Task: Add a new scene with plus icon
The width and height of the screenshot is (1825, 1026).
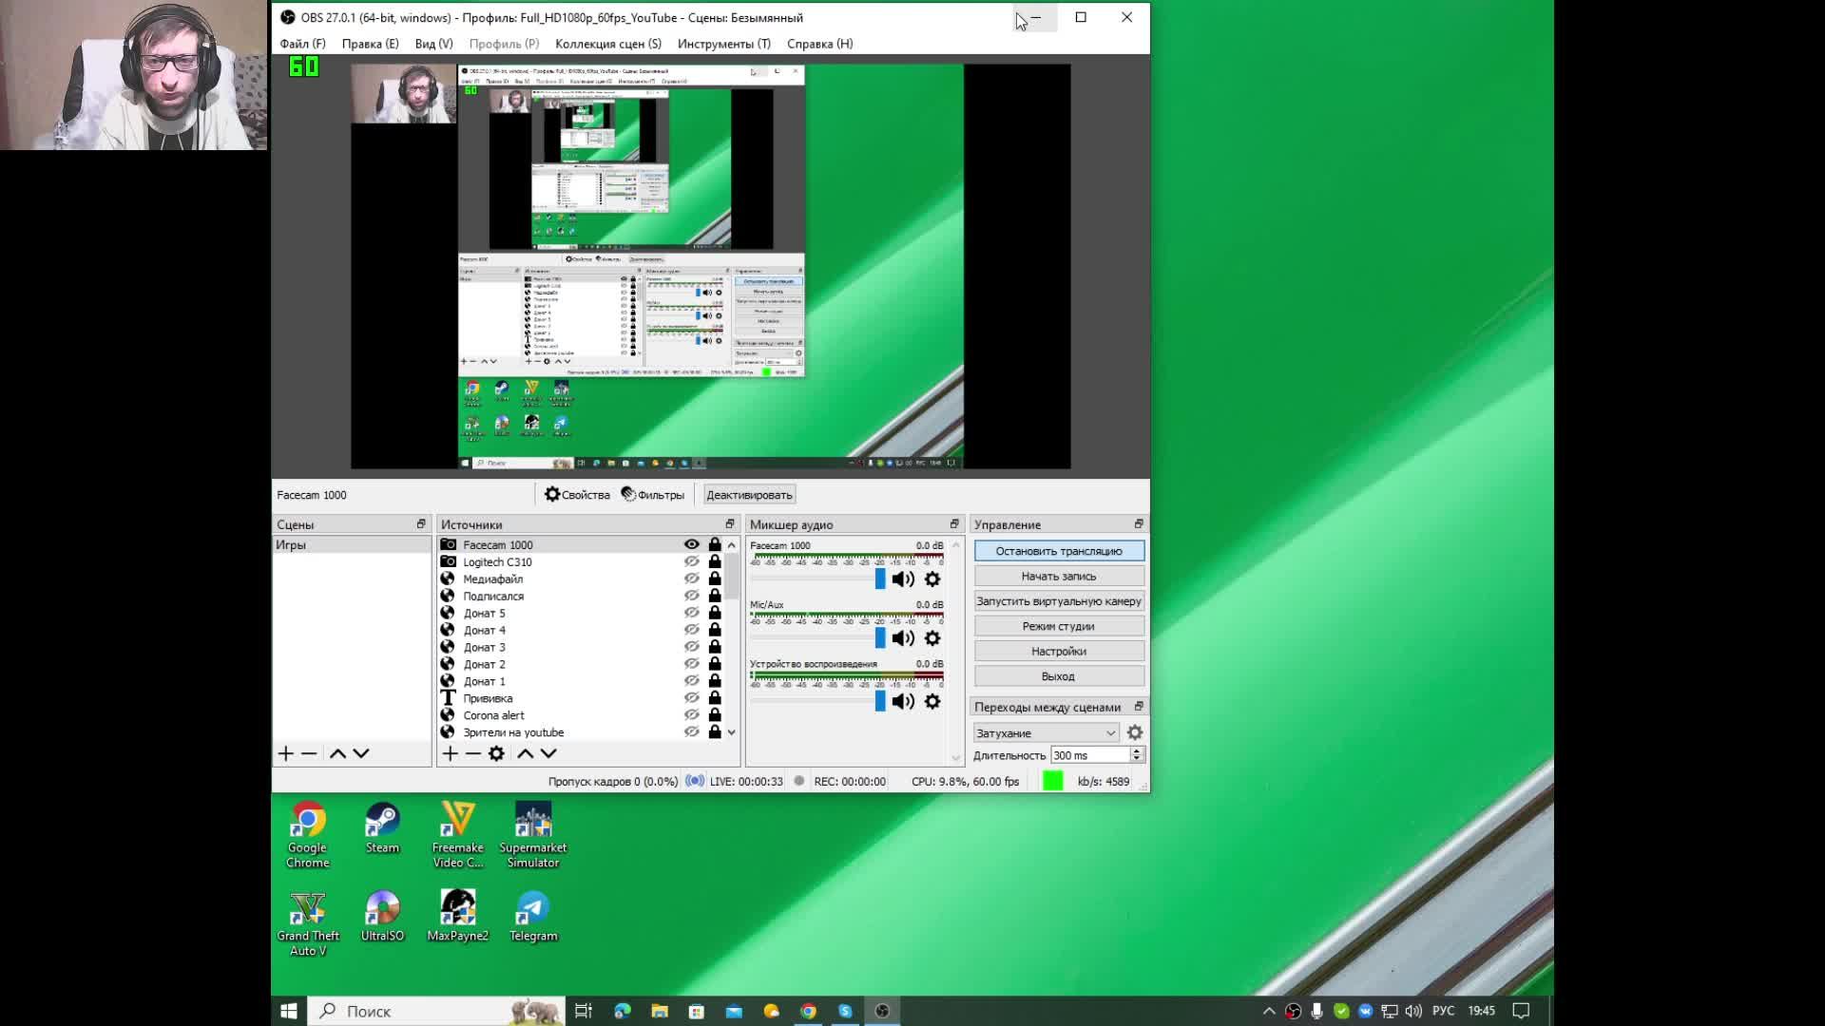Action: (286, 753)
